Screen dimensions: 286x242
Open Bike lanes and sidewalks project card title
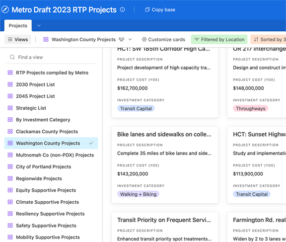[164, 134]
